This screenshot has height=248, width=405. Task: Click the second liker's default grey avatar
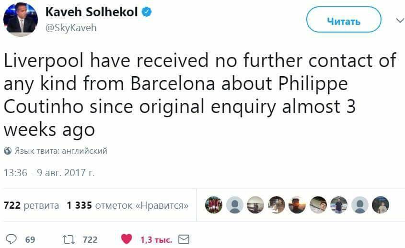(235, 205)
